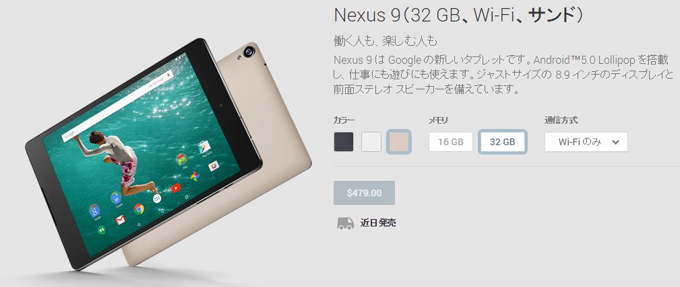Image resolution: width=680 pixels, height=287 pixels.
Task: Click the Google Photos pinwheel icon
Action: [195, 176]
